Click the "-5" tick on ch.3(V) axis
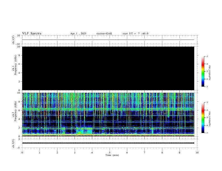Image resolution: width=222 pixels, height=171 pixels. (x=19, y=148)
